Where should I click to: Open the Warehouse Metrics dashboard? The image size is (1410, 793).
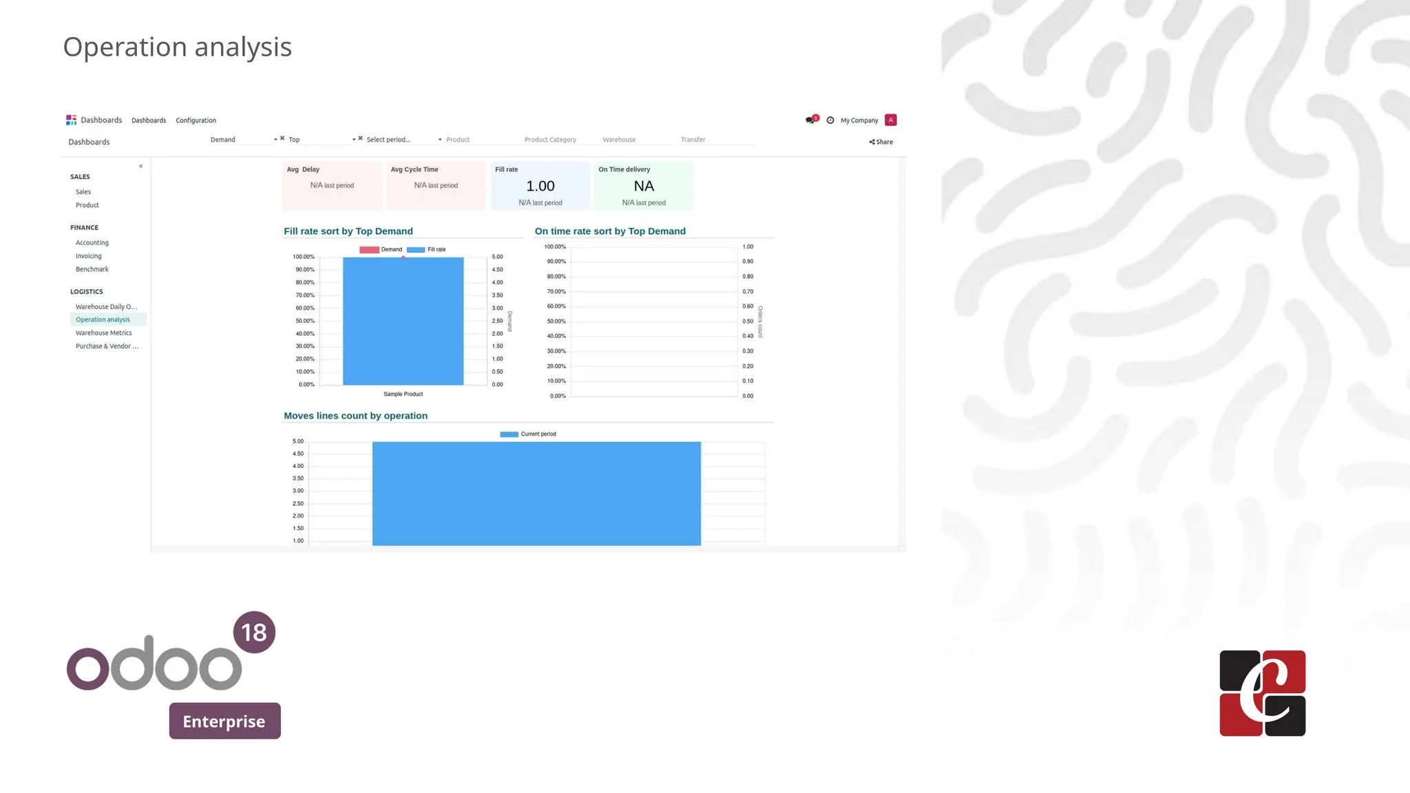[x=104, y=333]
